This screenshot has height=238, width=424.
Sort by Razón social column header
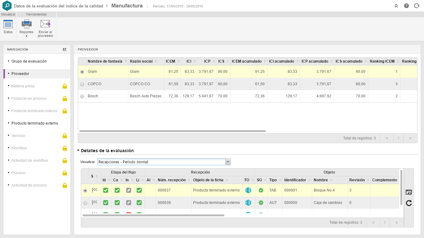coord(141,61)
